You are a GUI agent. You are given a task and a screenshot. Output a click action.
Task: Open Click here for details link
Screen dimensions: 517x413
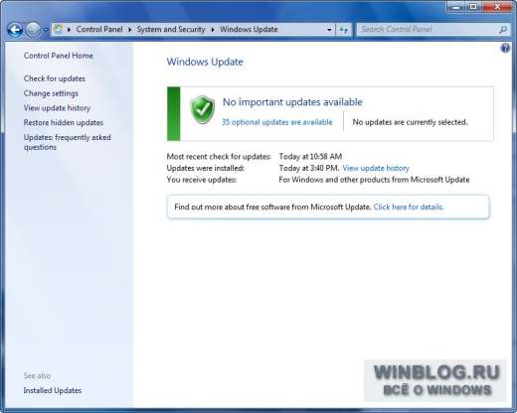[409, 206]
